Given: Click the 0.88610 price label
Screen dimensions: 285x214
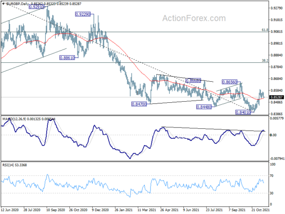Looking at the screenshot, I should click(67, 58).
